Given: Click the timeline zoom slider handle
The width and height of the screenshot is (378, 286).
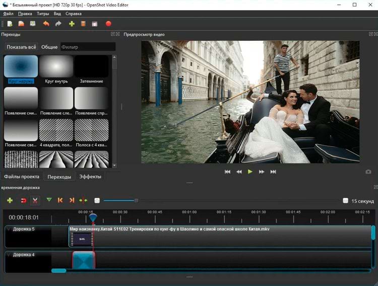Looking at the screenshot, I should (x=136, y=201).
